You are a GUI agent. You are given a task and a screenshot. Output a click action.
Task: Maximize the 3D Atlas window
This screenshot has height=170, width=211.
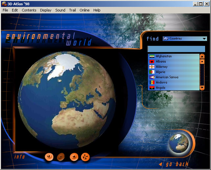(x=200, y=4)
